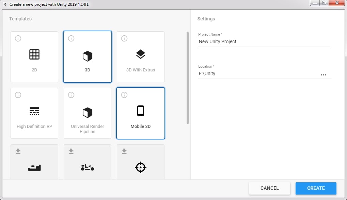Open info for the 3D template
The width and height of the screenshot is (347, 200).
71,38
